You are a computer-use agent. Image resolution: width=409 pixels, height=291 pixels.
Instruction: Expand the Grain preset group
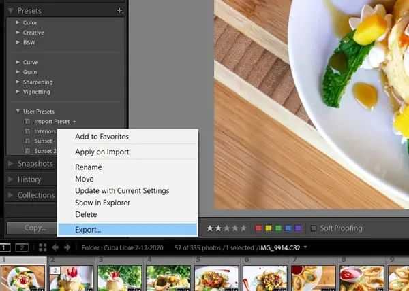pyautogui.click(x=18, y=72)
